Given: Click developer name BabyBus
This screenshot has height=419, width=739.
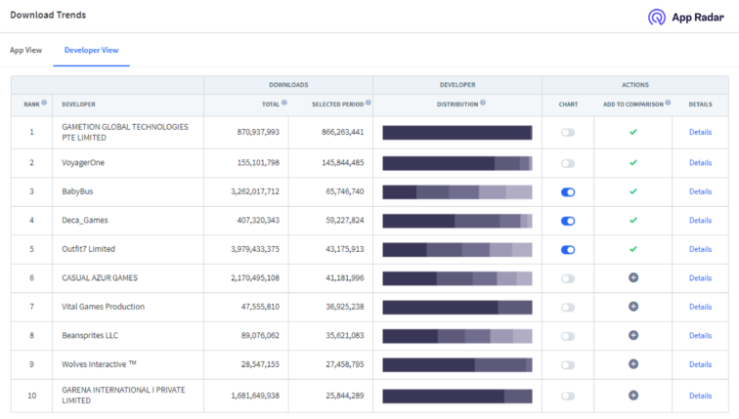Looking at the screenshot, I should (x=77, y=191).
